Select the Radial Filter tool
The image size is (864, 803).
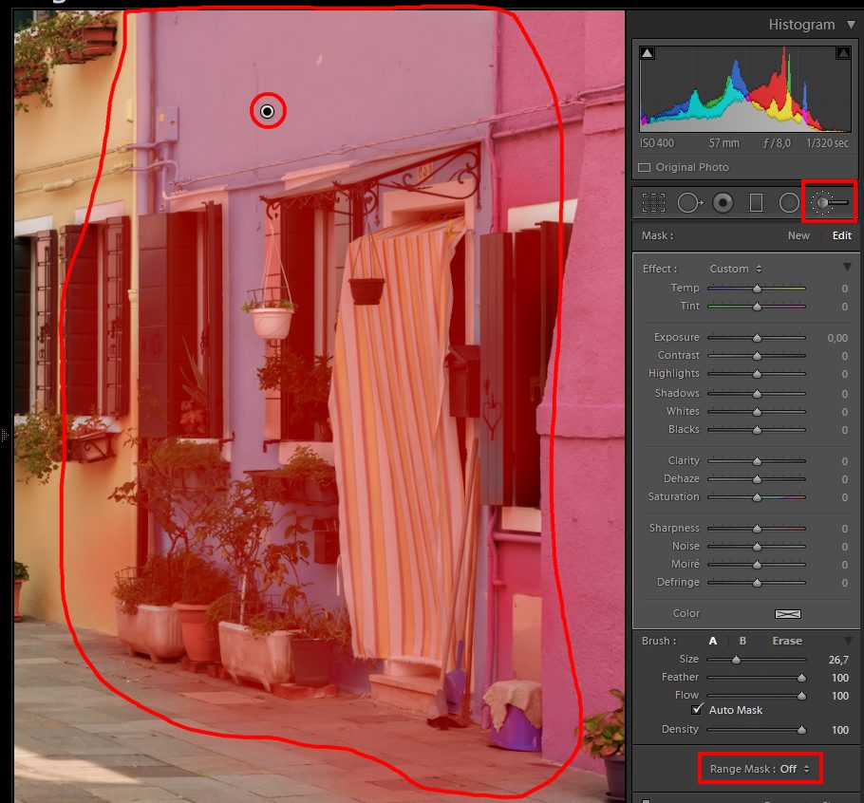[789, 202]
